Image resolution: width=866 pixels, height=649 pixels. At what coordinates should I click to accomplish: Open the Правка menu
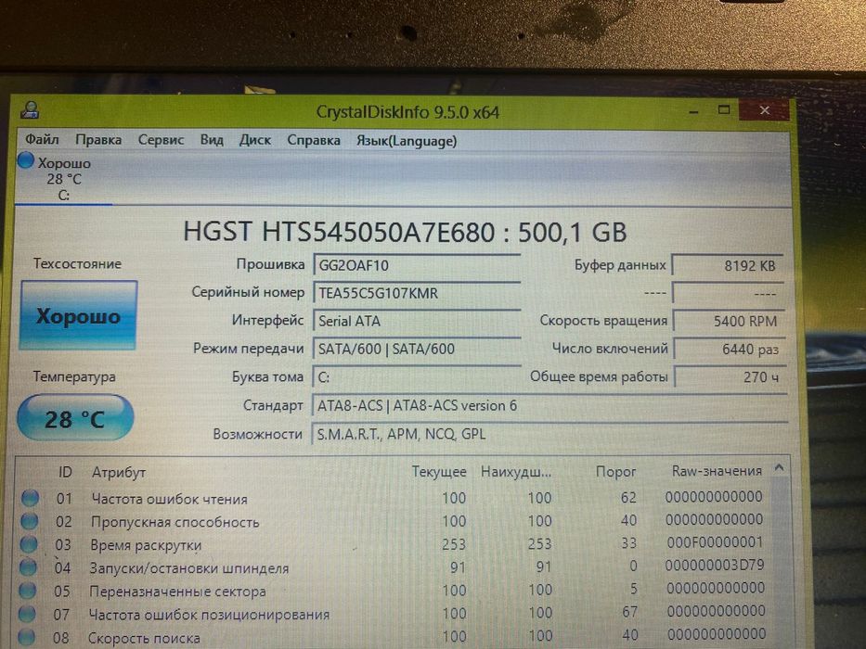click(98, 140)
